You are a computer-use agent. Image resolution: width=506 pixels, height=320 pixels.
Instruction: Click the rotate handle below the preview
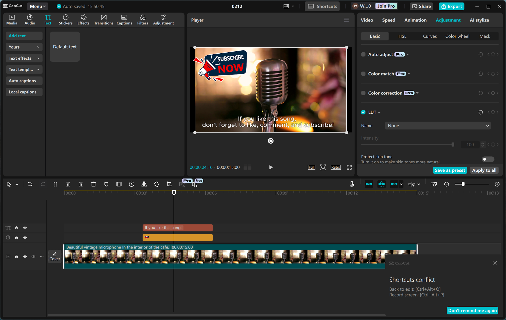coord(271,141)
